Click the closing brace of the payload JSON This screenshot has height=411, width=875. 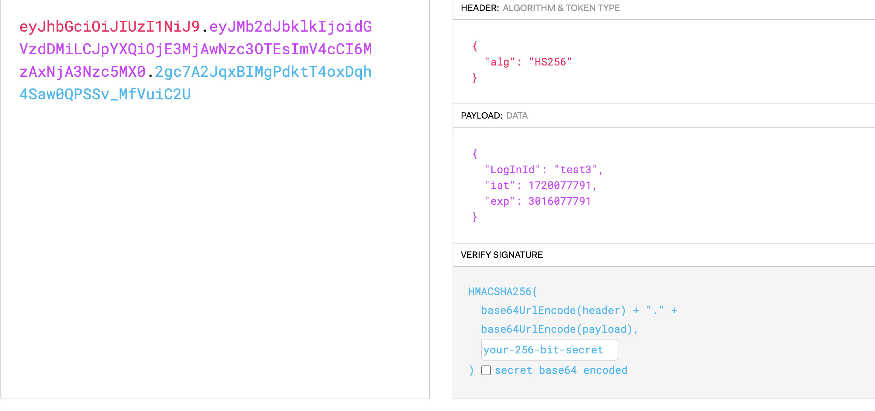click(474, 217)
